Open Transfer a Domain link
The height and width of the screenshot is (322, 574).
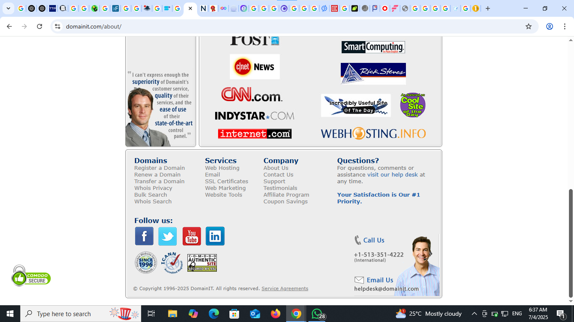(x=159, y=181)
